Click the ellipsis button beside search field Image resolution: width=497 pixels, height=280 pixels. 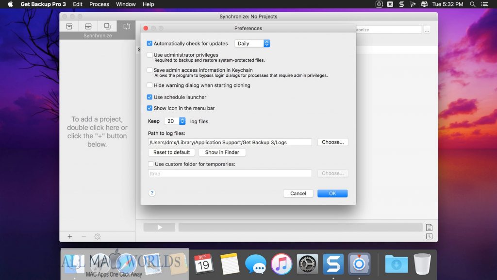point(427,30)
